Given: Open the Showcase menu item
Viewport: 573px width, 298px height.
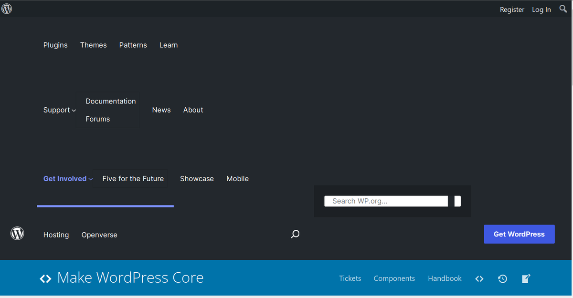Looking at the screenshot, I should click(197, 179).
